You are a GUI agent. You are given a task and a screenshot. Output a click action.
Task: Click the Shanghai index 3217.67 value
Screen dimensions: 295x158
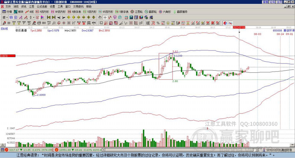14,150
